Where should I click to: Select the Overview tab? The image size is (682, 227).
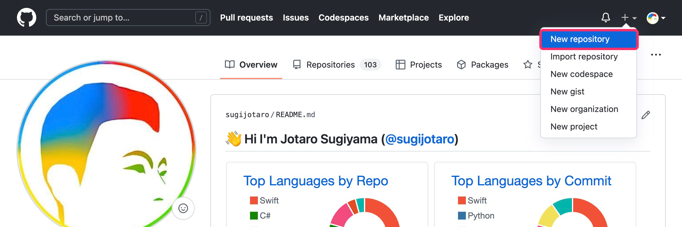(251, 65)
